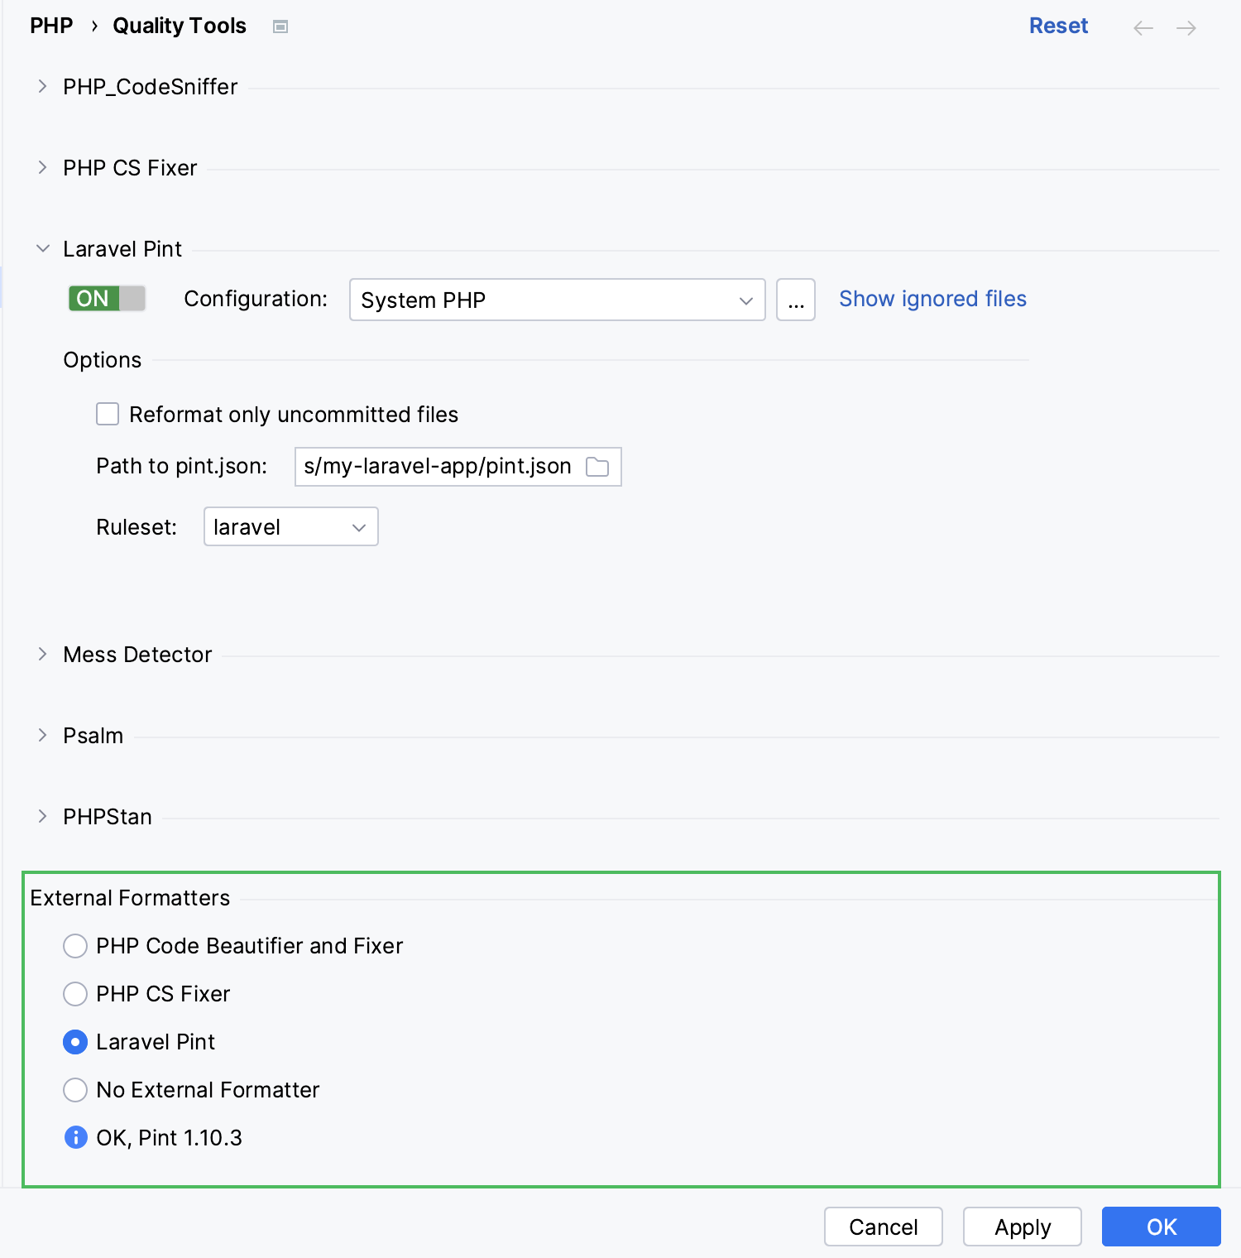Select Laravel Pint external formatter radio
This screenshot has width=1241, height=1258.
[75, 1041]
